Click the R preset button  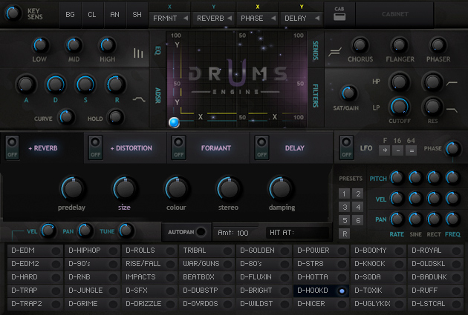pos(344,233)
